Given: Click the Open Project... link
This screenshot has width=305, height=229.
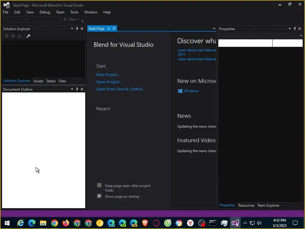Looking at the screenshot, I should pyautogui.click(x=109, y=82).
